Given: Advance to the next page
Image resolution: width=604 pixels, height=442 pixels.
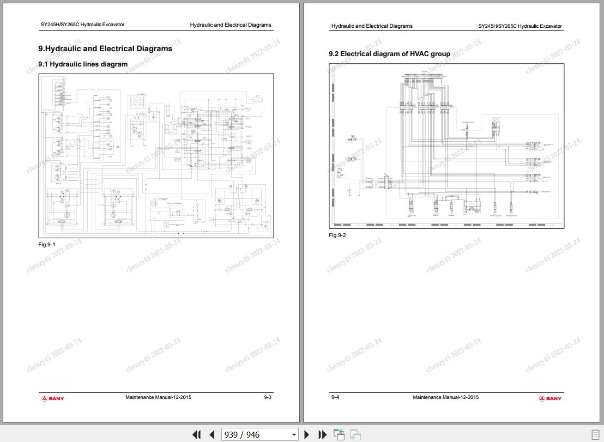Looking at the screenshot, I should click(x=306, y=435).
